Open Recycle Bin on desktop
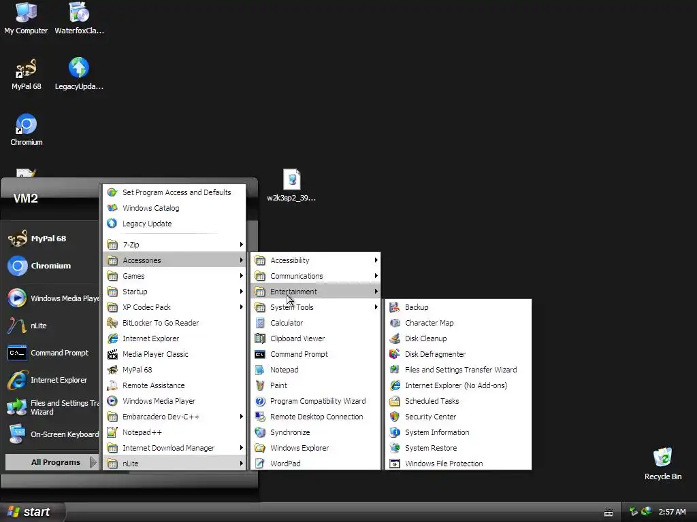 tap(662, 464)
